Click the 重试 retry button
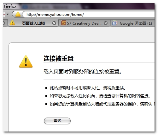The height and width of the screenshot is (135, 158). (x=57, y=121)
